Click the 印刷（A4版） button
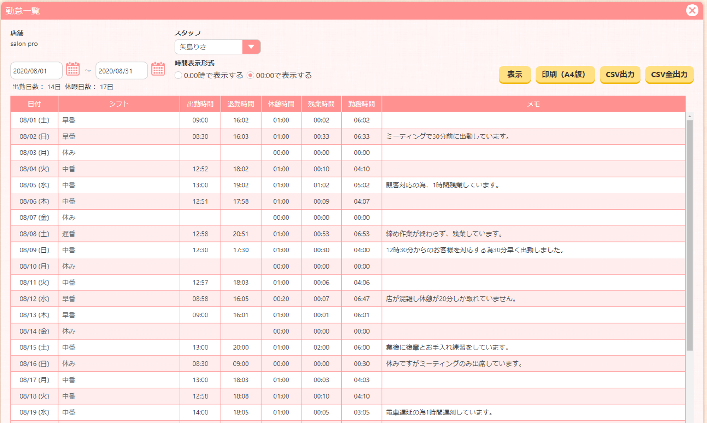Image resolution: width=707 pixels, height=423 pixels. click(565, 75)
